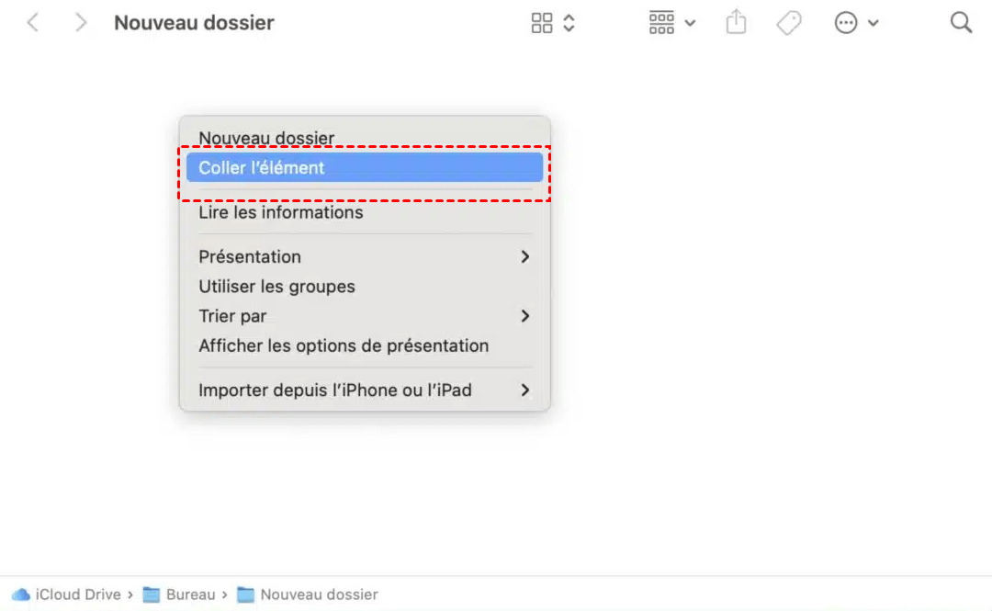This screenshot has width=992, height=611.
Task: Click iCloud Drive in the path bar
Action: (77, 594)
